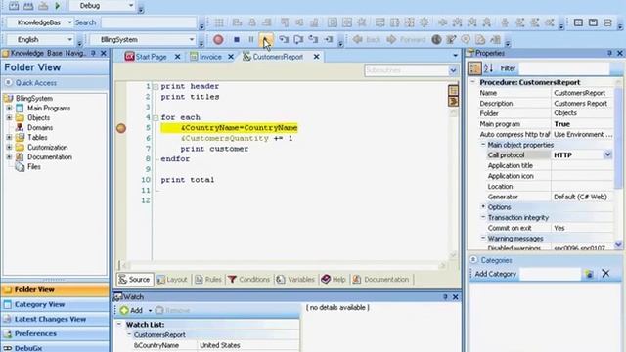Toggle alphabetical sort in Properties panel
Viewport: 626px width, 352px height.
(x=488, y=68)
